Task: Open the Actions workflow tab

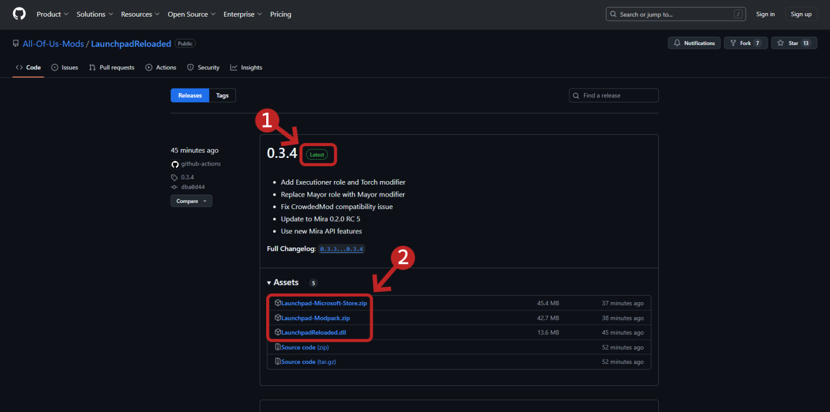Action: click(149, 67)
